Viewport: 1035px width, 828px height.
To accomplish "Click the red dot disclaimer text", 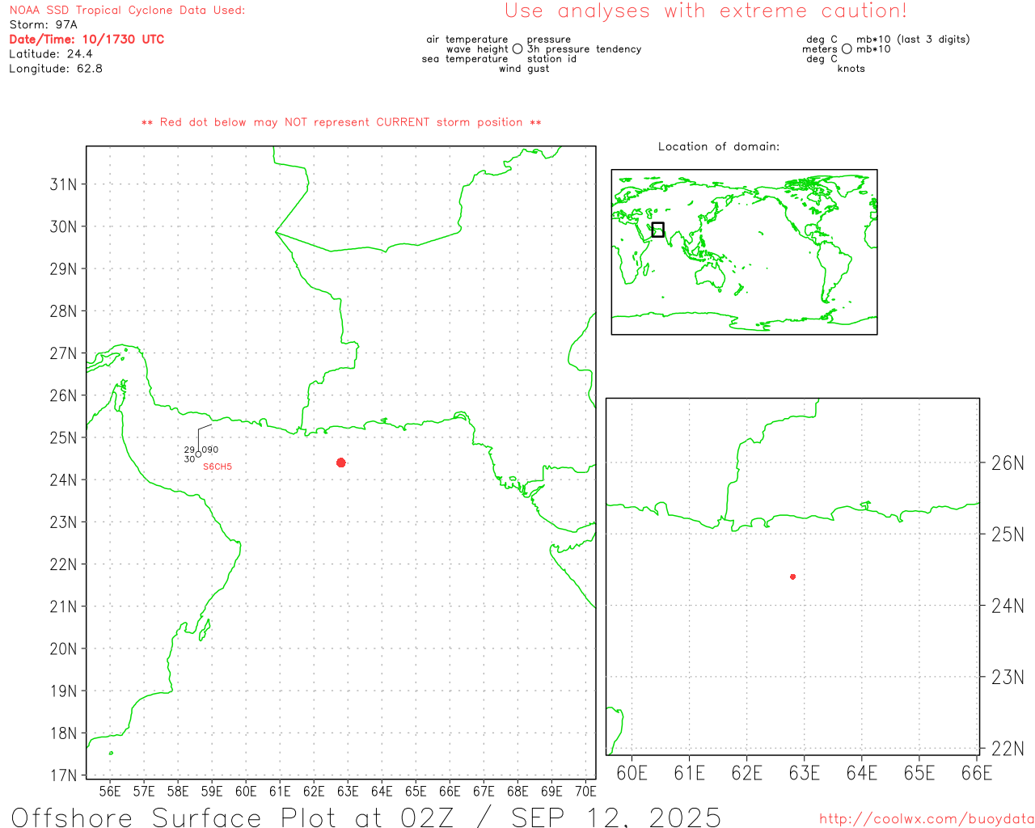I will 341,123.
